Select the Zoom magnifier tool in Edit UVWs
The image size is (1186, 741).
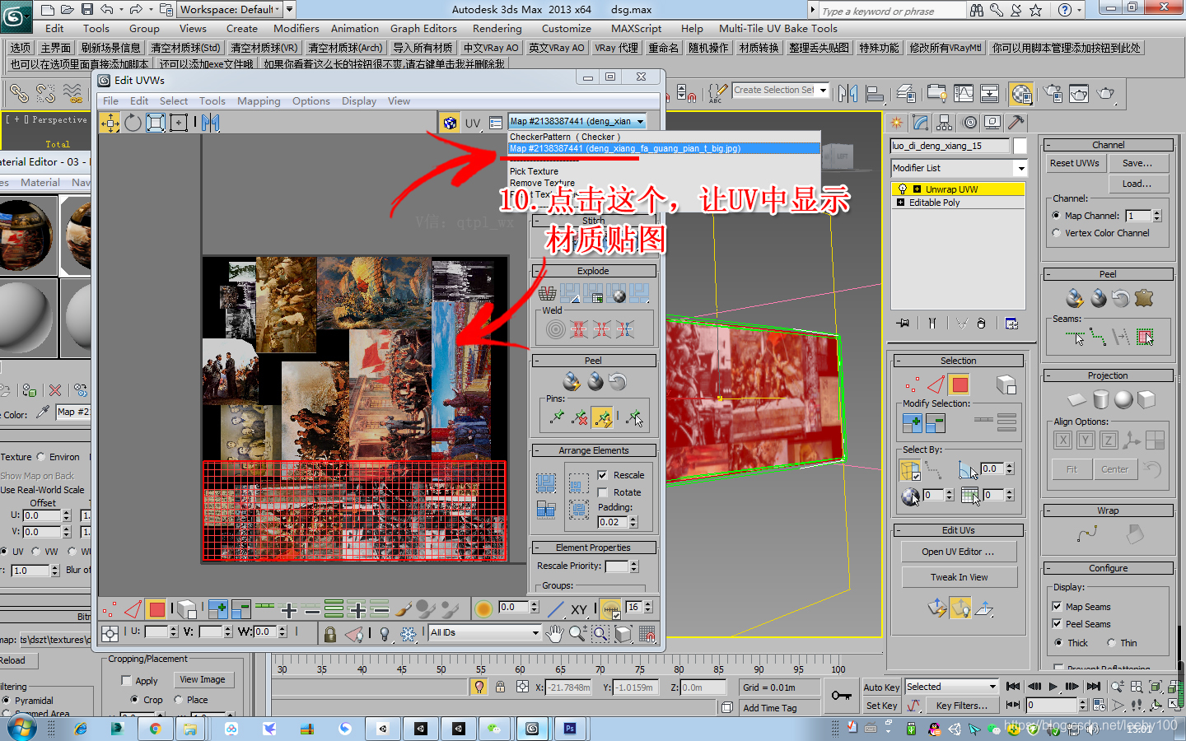(x=577, y=633)
